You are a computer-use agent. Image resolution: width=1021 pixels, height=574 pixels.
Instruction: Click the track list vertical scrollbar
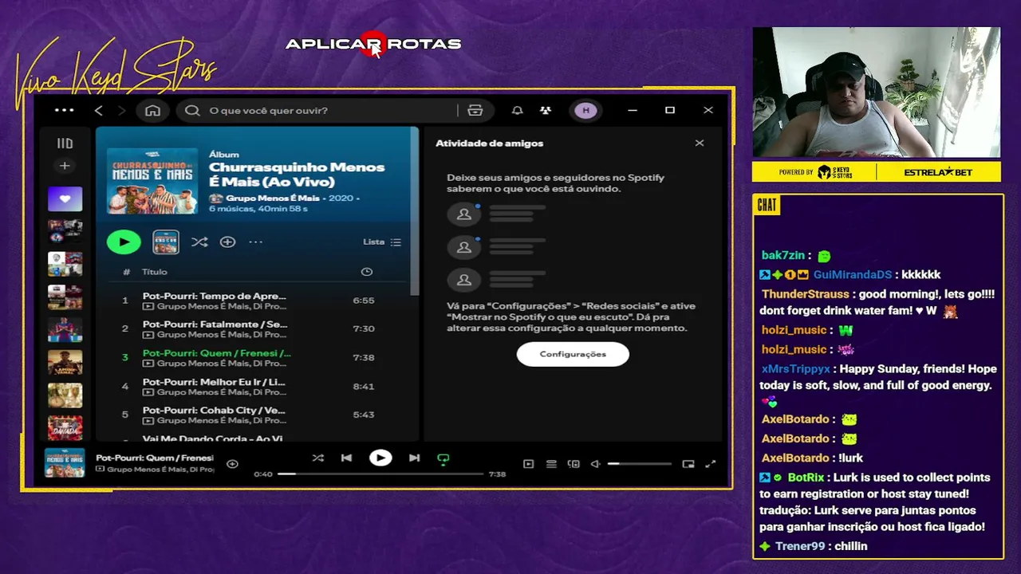[x=414, y=211]
